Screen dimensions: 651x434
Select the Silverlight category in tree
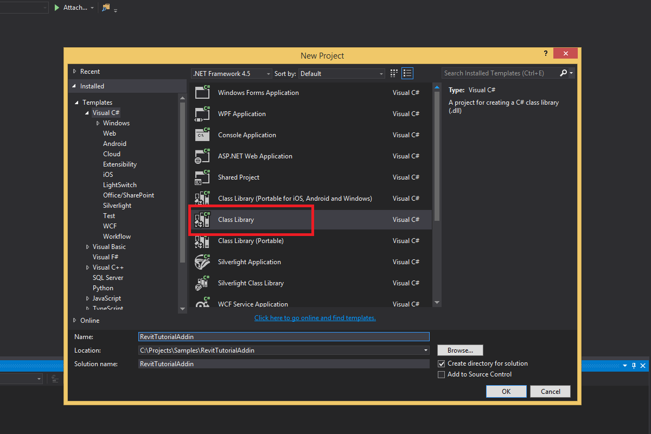[117, 206]
